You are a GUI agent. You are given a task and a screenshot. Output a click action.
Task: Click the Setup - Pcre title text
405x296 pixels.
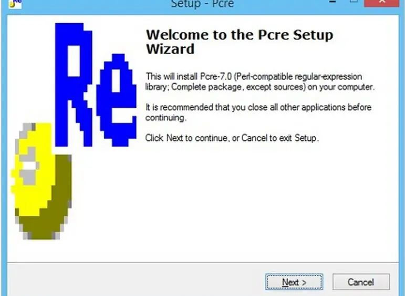pyautogui.click(x=203, y=4)
